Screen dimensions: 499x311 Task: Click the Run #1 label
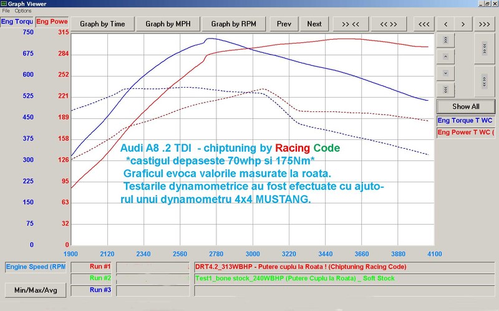pos(91,267)
